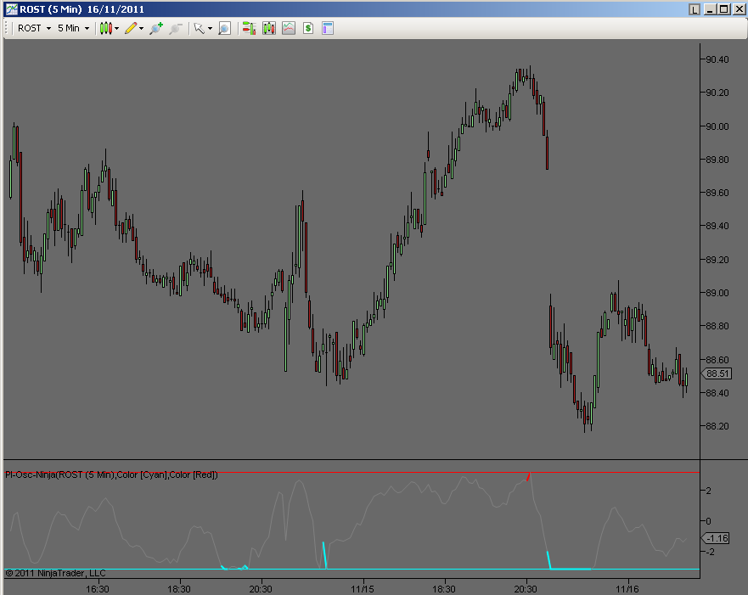Click the candlestick chart style icon

point(105,28)
